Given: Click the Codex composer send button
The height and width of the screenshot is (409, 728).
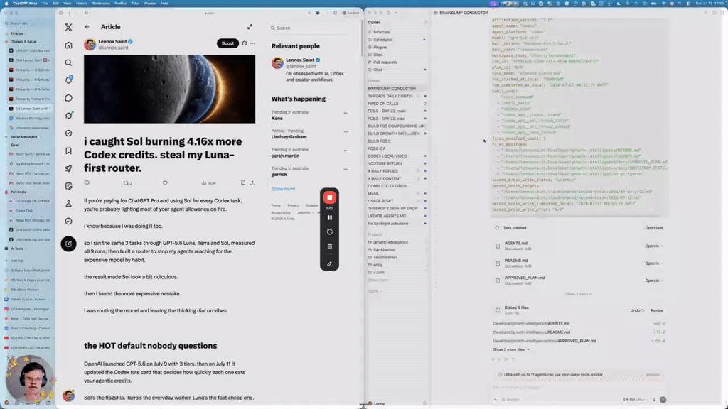Looking at the screenshot, I should point(663,399).
